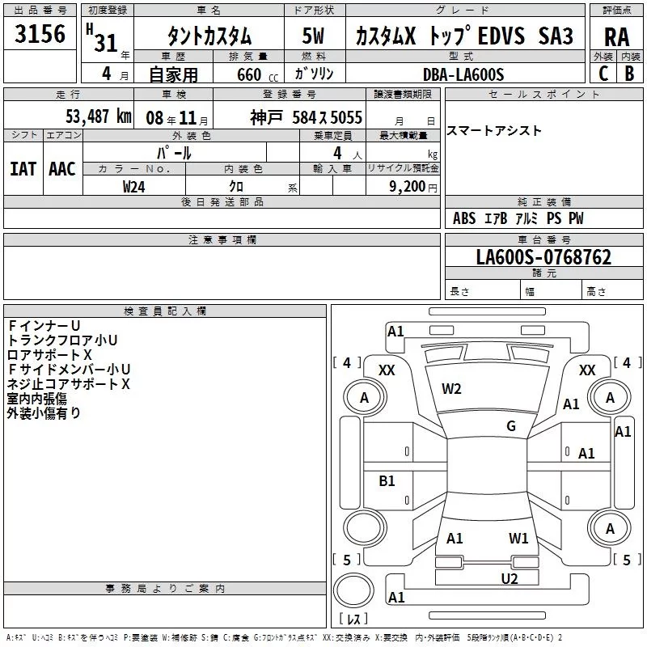Viewport: 647px width, 647px height.
Task: Select inspector note FインナーU
Action: pyautogui.click(x=44, y=326)
